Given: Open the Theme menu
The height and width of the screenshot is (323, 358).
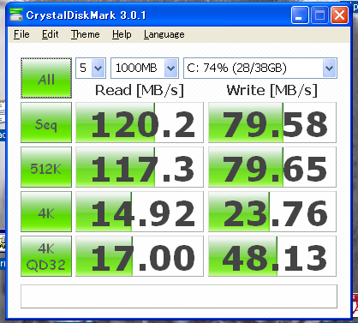Looking at the screenshot, I should (x=86, y=34).
